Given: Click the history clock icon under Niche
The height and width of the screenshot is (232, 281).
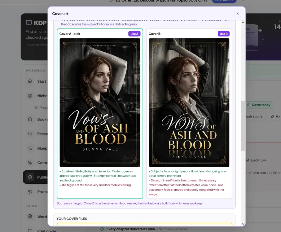Looking at the screenshot, I should [x=36, y=107].
